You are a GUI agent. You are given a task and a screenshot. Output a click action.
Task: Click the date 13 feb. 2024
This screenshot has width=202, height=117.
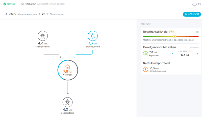[31, 4]
